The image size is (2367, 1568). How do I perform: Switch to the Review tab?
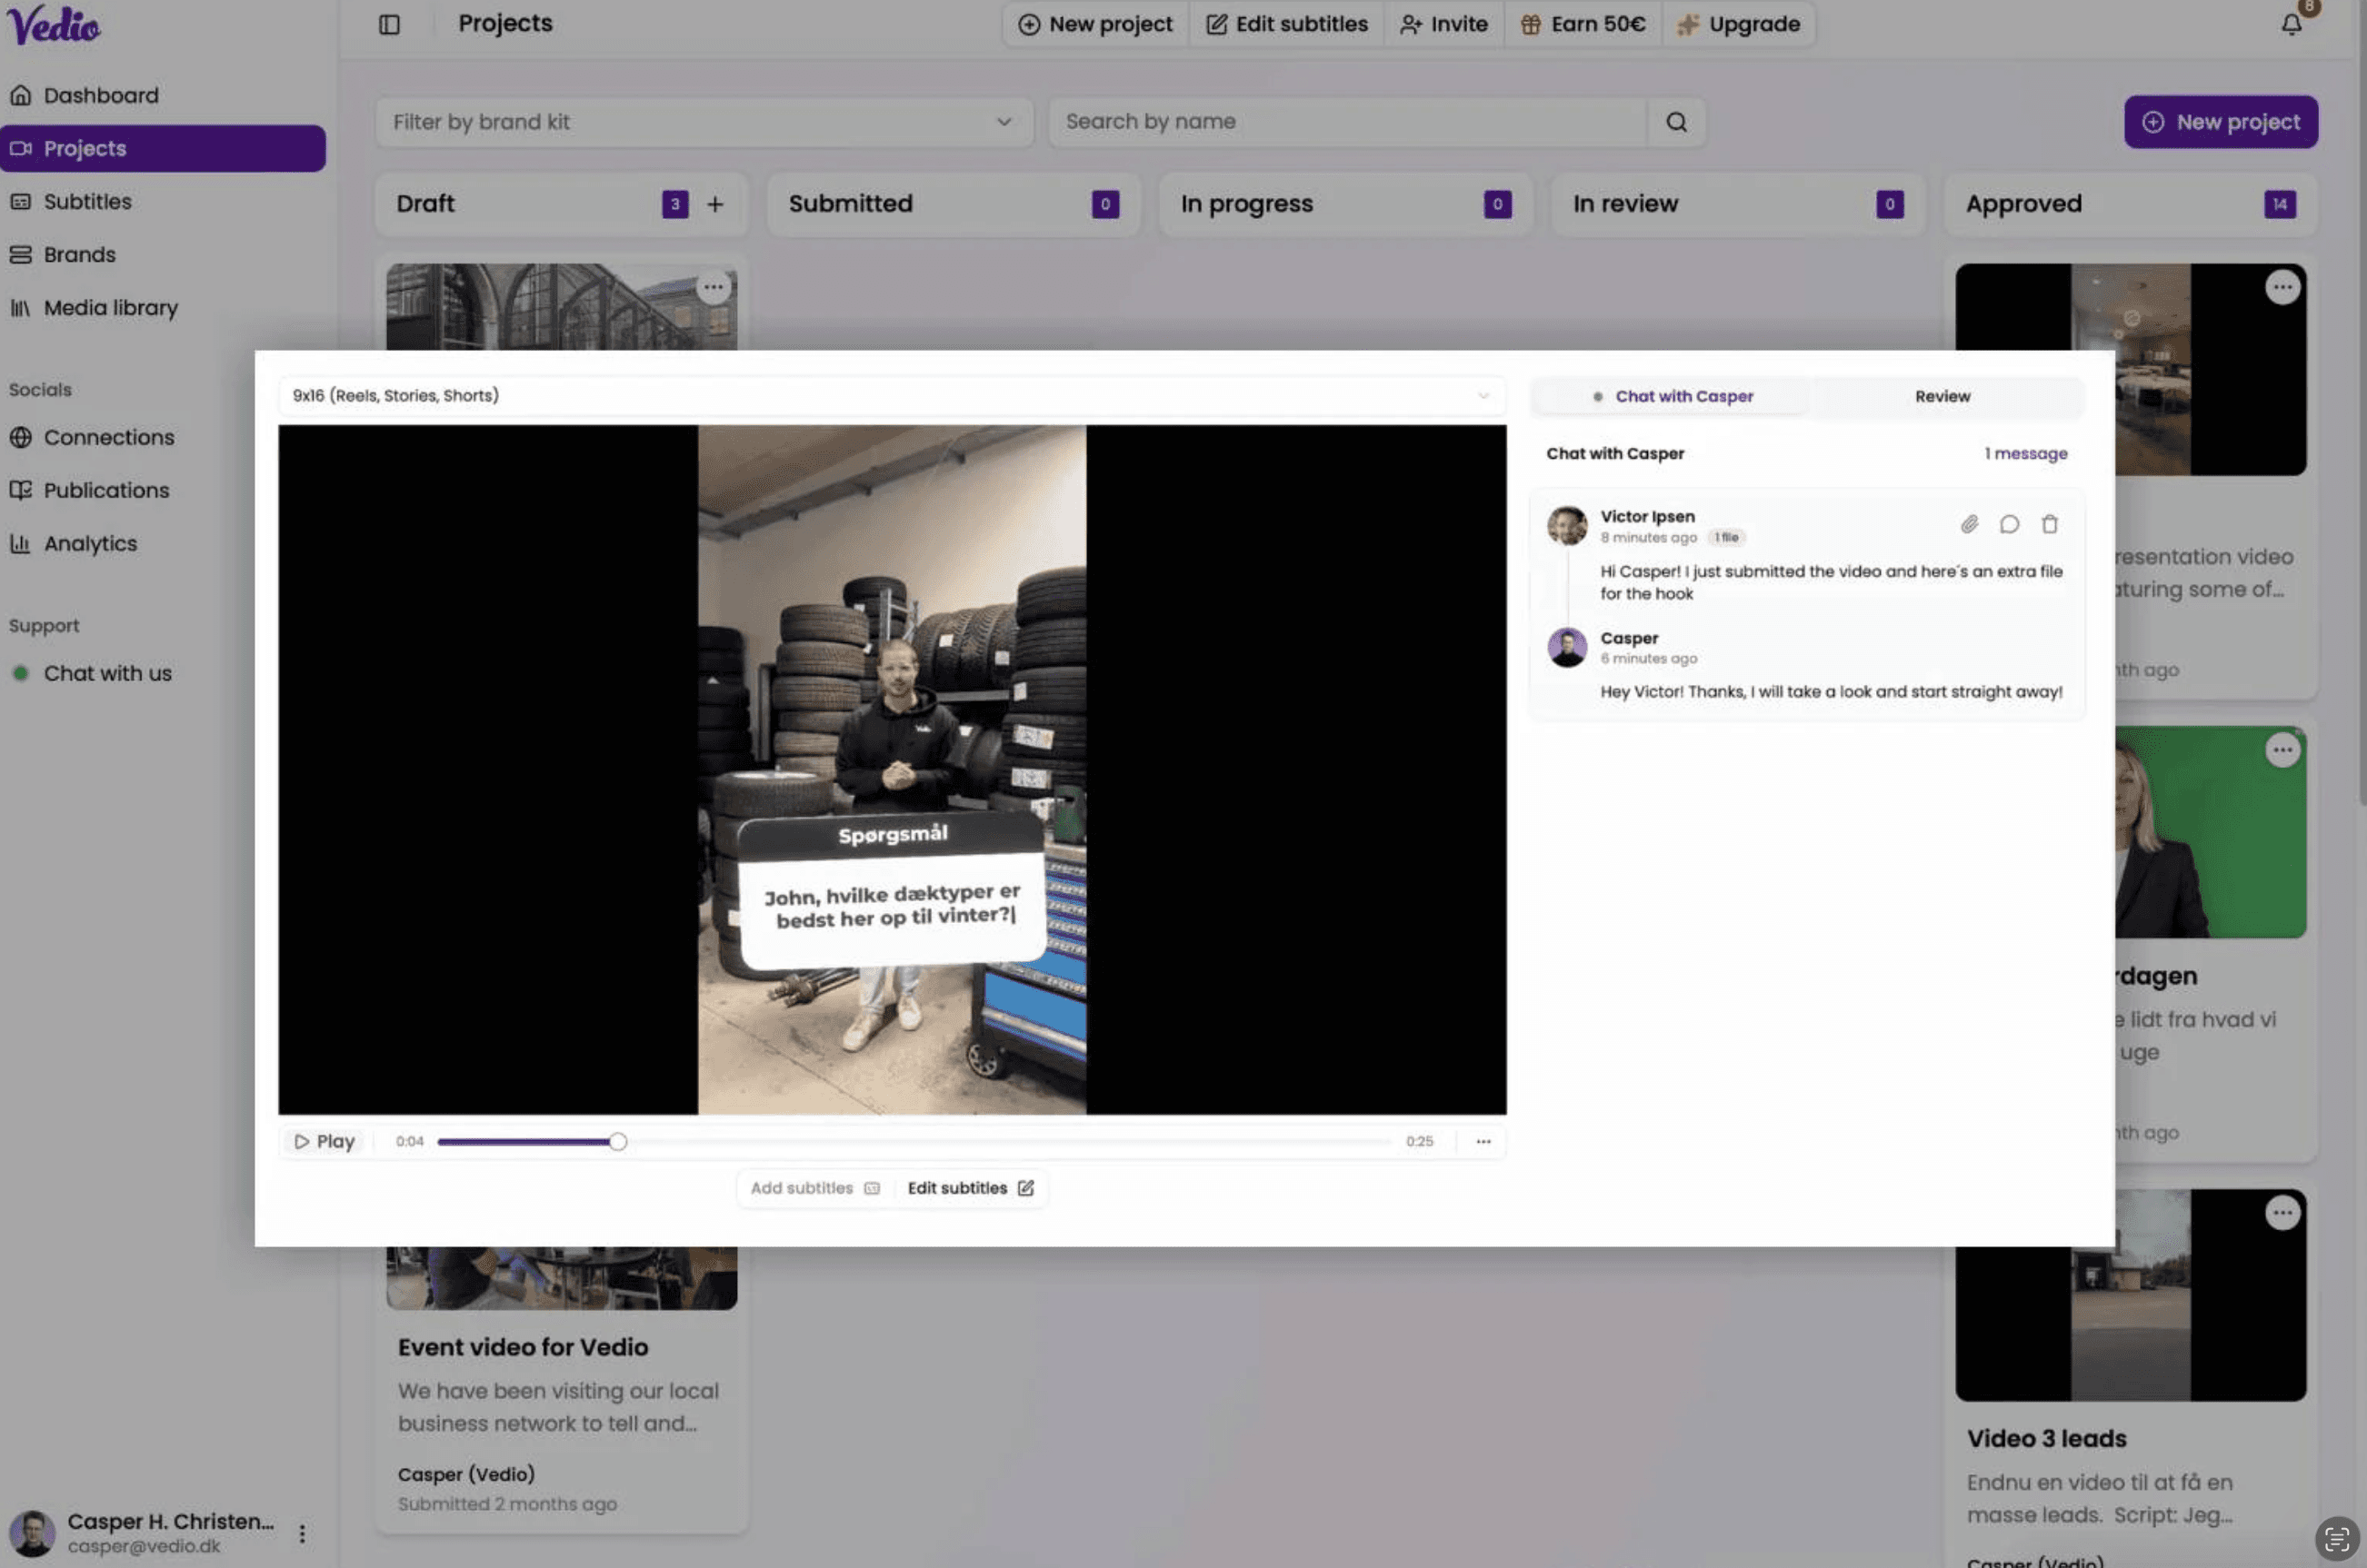point(1942,396)
